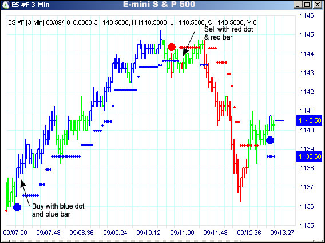Close the E-mini S & P 500 chart window
325x243 pixels.
click(x=318, y=5)
